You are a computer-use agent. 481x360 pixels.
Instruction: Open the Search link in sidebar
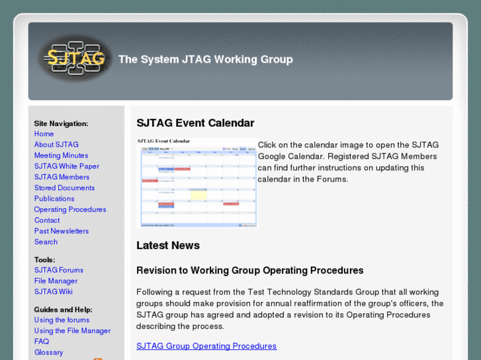coord(46,242)
